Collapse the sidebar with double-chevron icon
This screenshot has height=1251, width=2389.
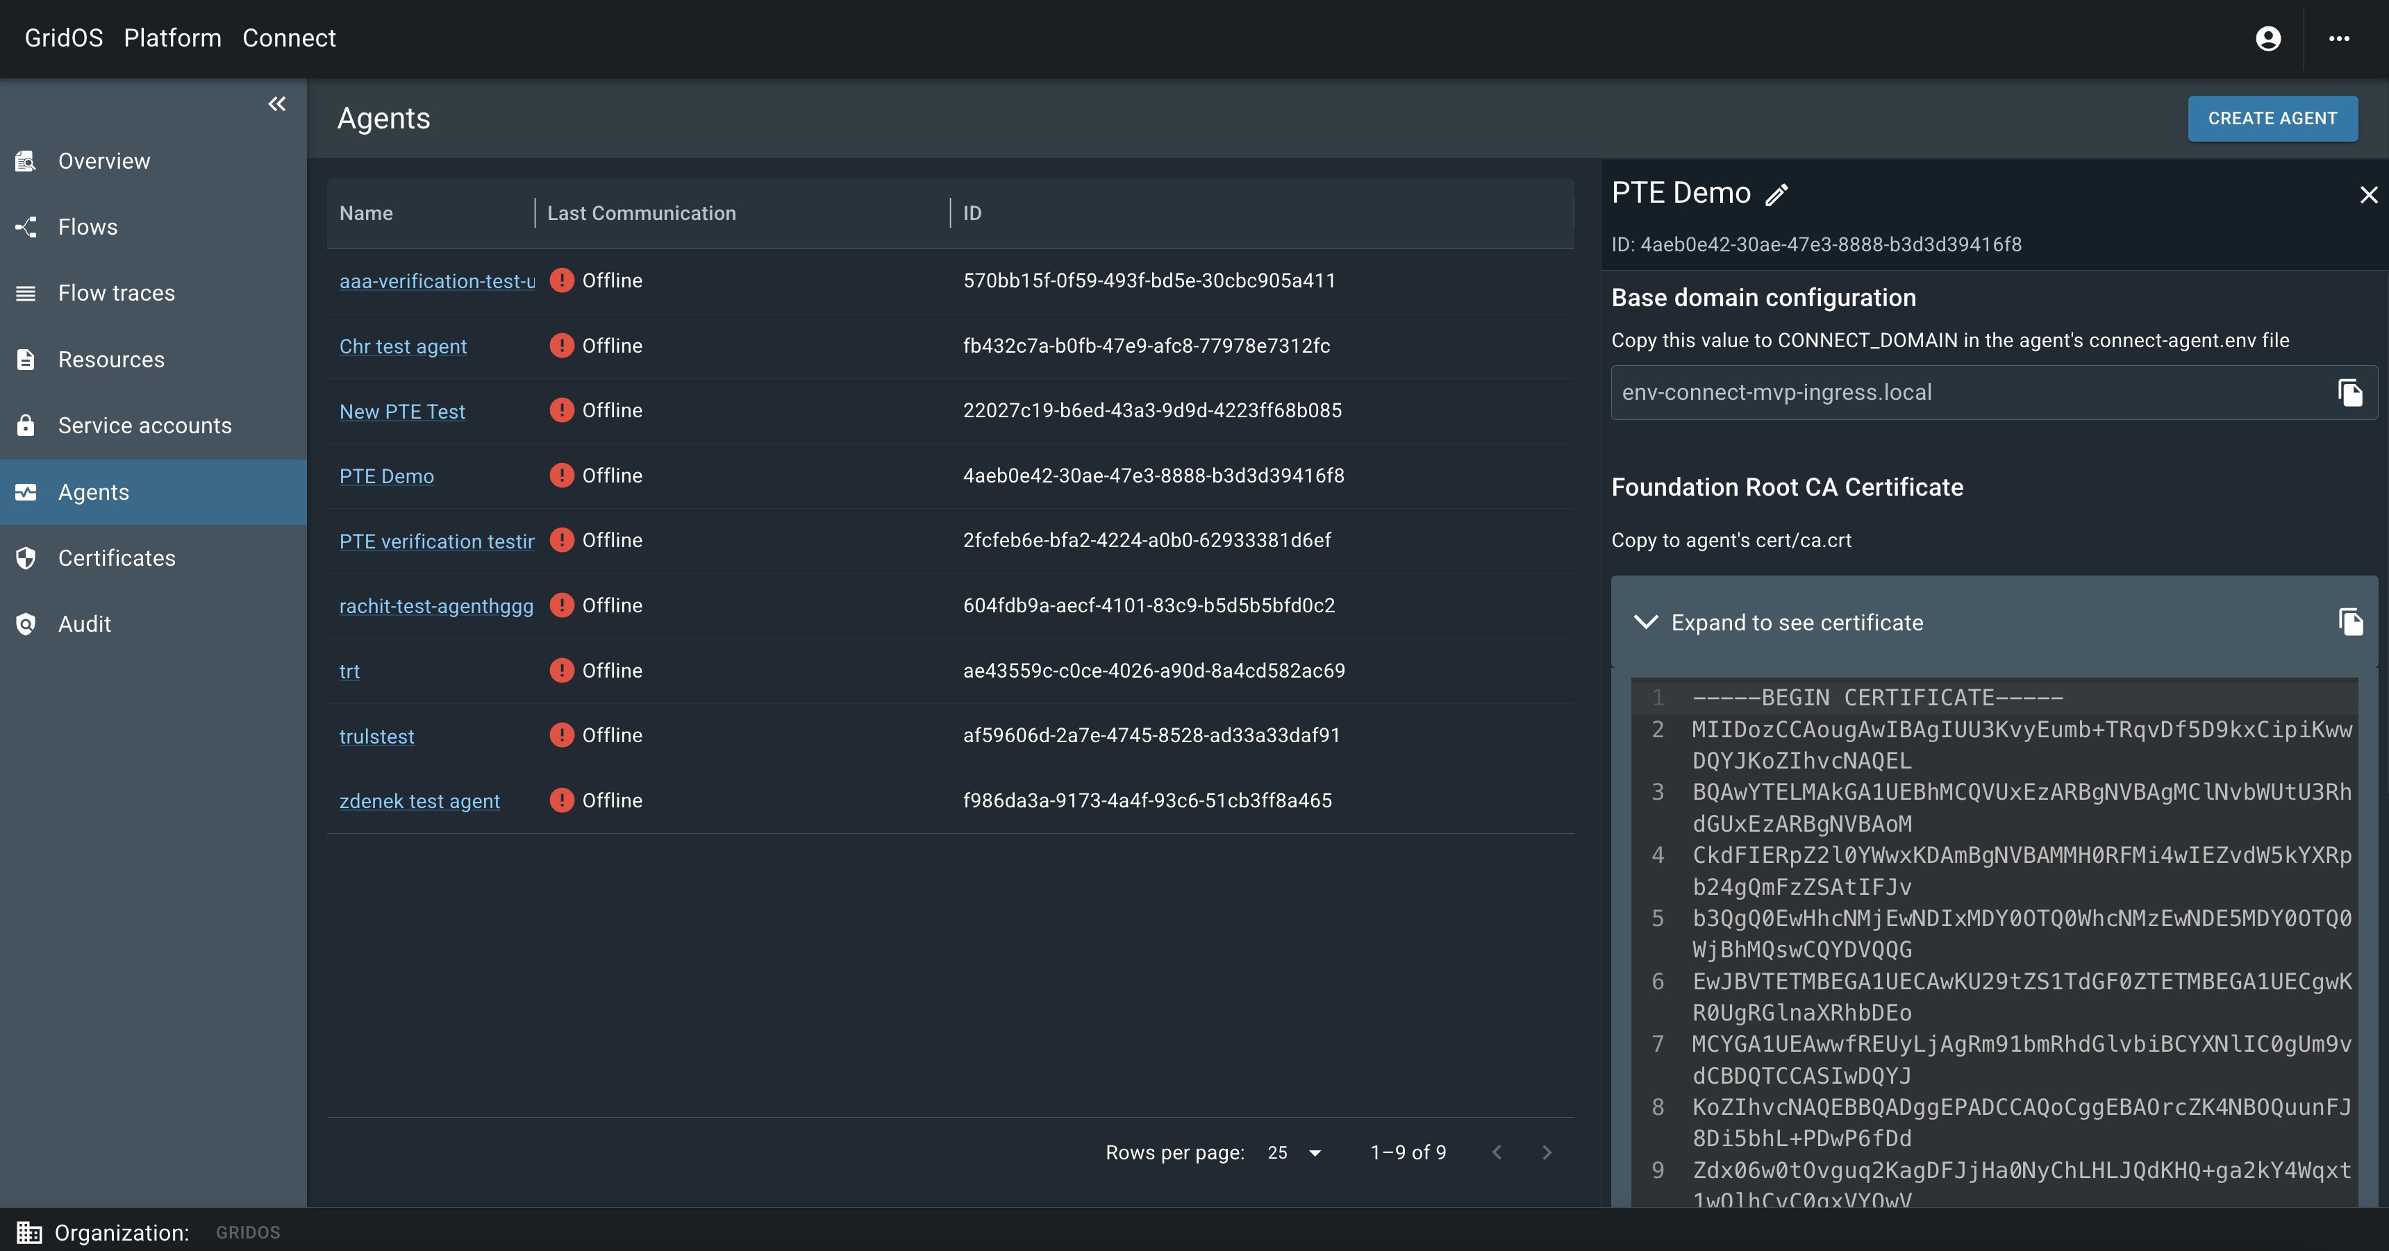276,104
